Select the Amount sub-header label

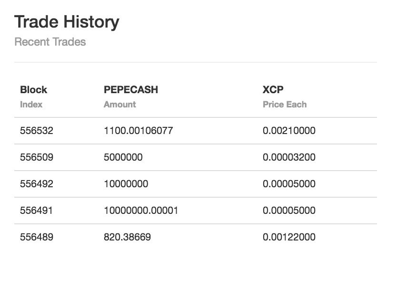[120, 104]
